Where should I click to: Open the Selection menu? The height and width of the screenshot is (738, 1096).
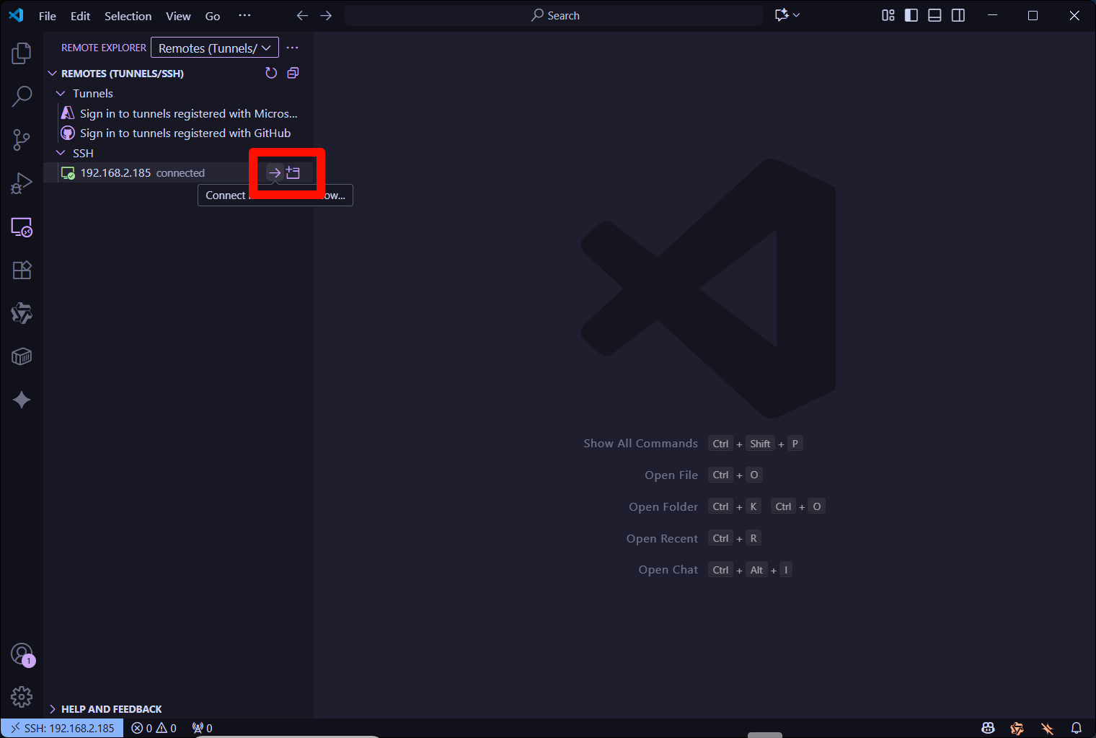(128, 16)
